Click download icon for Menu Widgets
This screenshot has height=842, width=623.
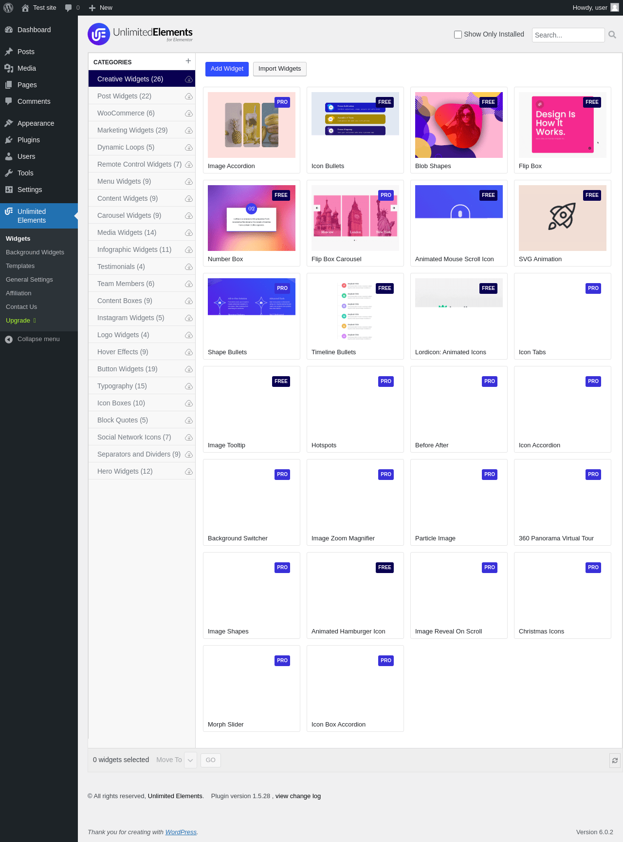189,182
